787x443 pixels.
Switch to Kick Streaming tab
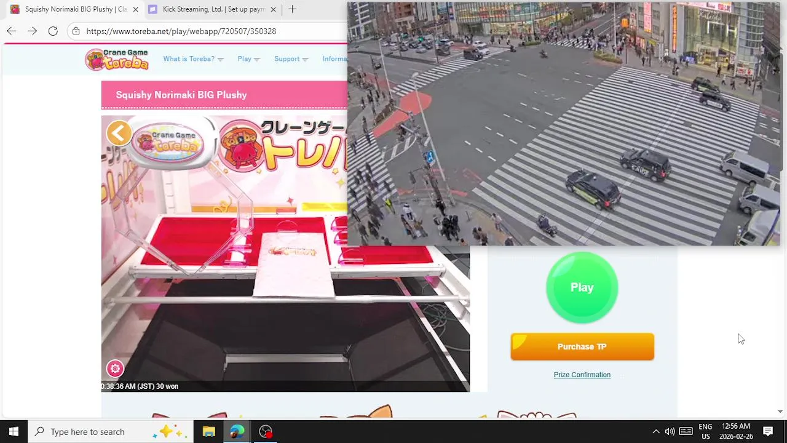tap(213, 9)
